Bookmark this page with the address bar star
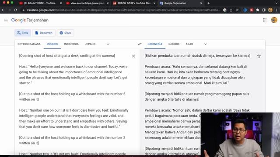280x157 pixels. (237, 10)
